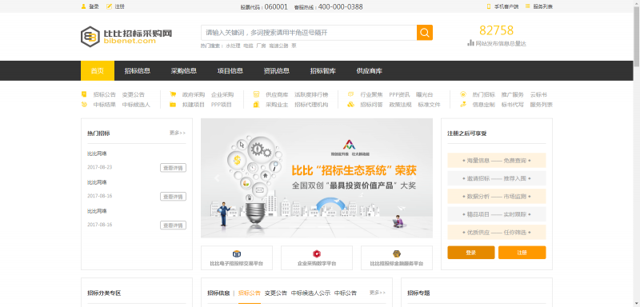The image size is (640, 307).
Task: Open the 中标候选人 quick link
Action: click(136, 105)
